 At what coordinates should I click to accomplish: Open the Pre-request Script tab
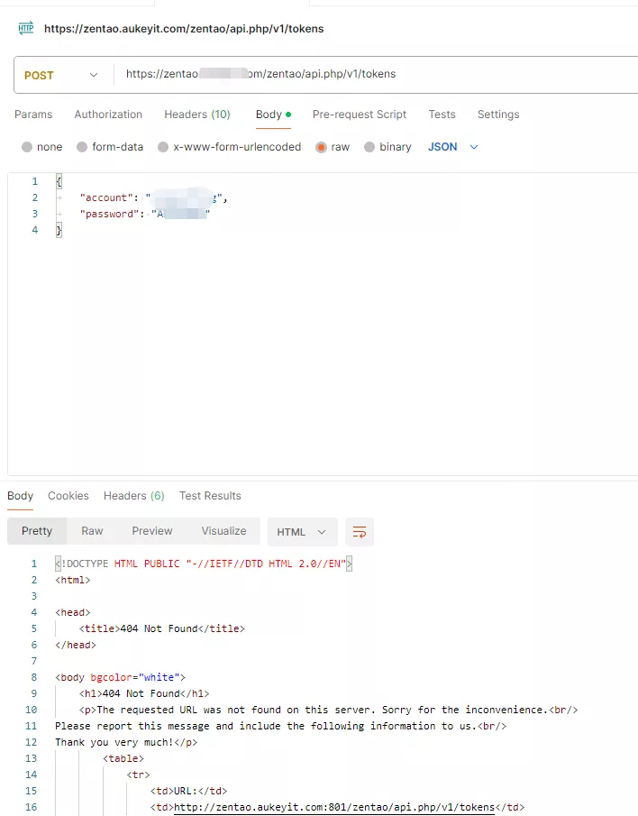coord(360,115)
